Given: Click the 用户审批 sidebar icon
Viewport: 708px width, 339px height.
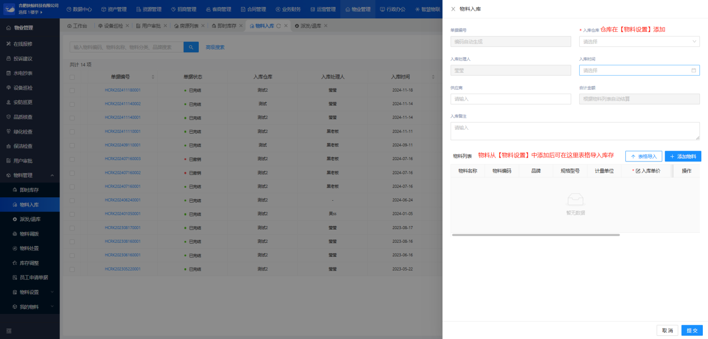Looking at the screenshot, I should pyautogui.click(x=8, y=161).
